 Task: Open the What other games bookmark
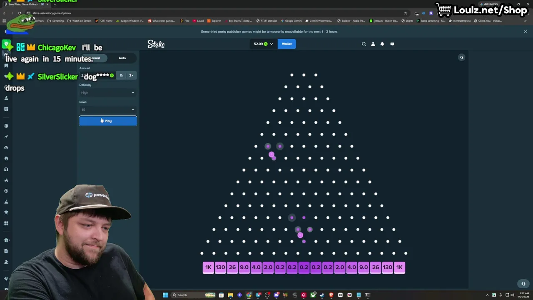pyautogui.click(x=162, y=20)
